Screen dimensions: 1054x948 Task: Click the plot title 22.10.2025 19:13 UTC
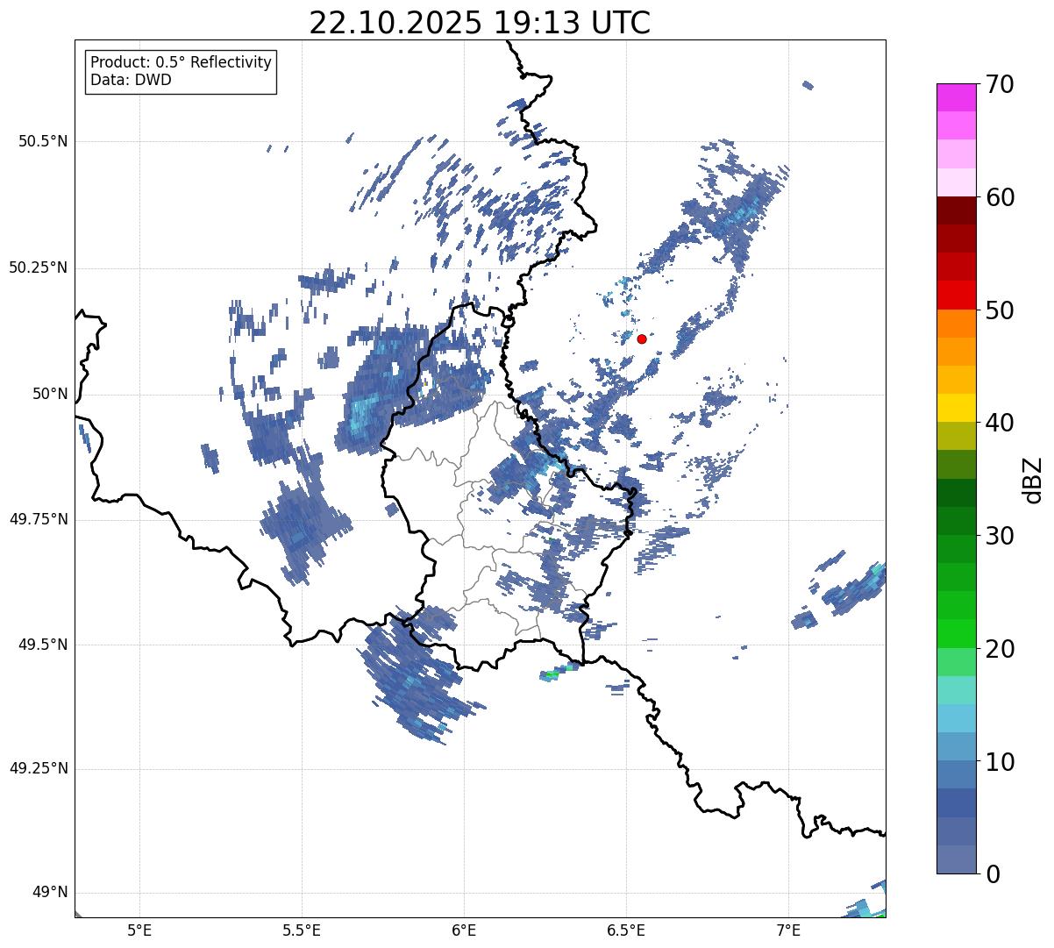pos(480,23)
